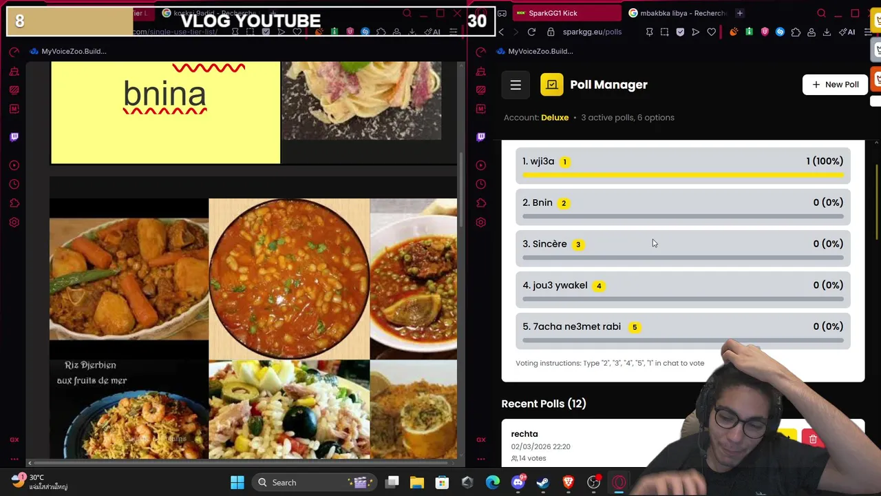Select poll option 3. Sincère
881x496 pixels.
tap(683, 247)
